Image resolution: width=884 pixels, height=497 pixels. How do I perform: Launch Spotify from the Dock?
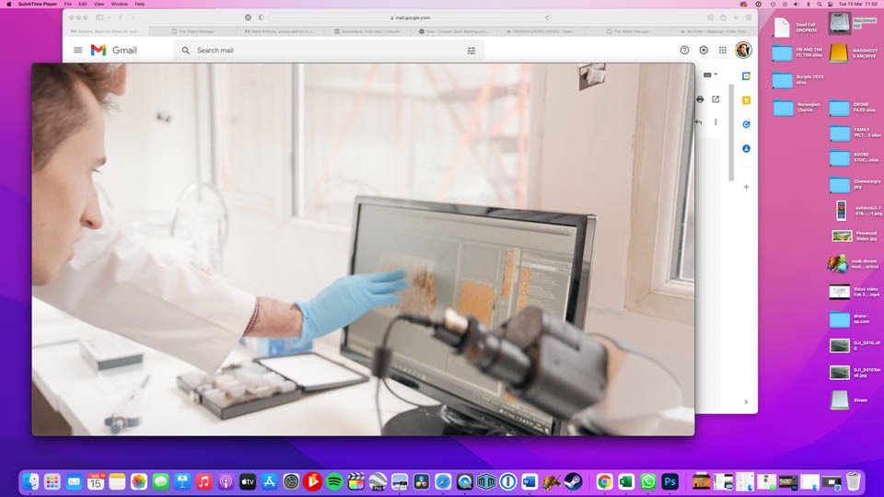(x=334, y=481)
